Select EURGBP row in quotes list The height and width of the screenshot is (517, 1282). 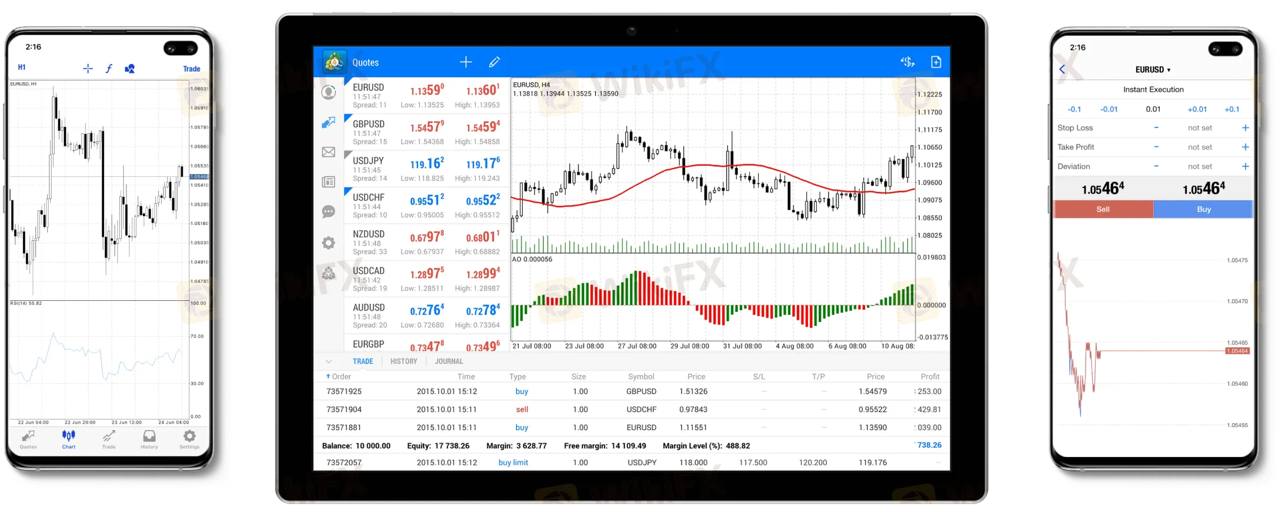click(427, 344)
